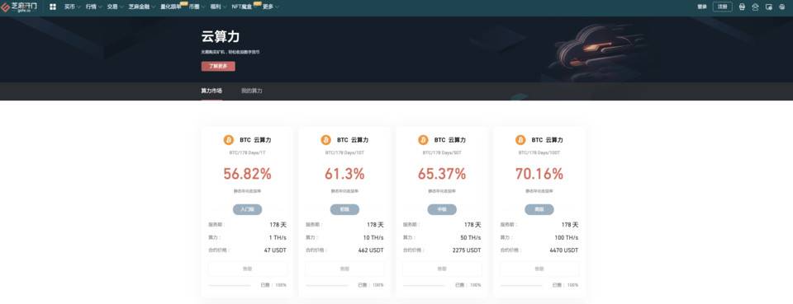Click the sold-out button on 4470 USDT card
Image resolution: width=793 pixels, height=304 pixels.
(x=539, y=269)
